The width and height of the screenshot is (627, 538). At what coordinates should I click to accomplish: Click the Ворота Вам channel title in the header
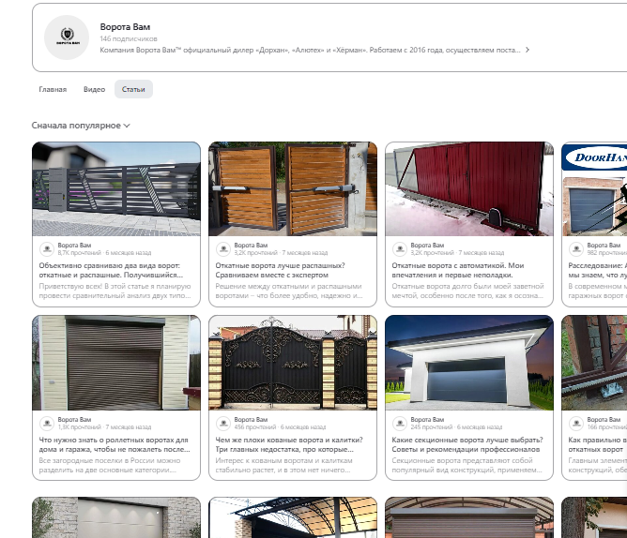tap(125, 27)
